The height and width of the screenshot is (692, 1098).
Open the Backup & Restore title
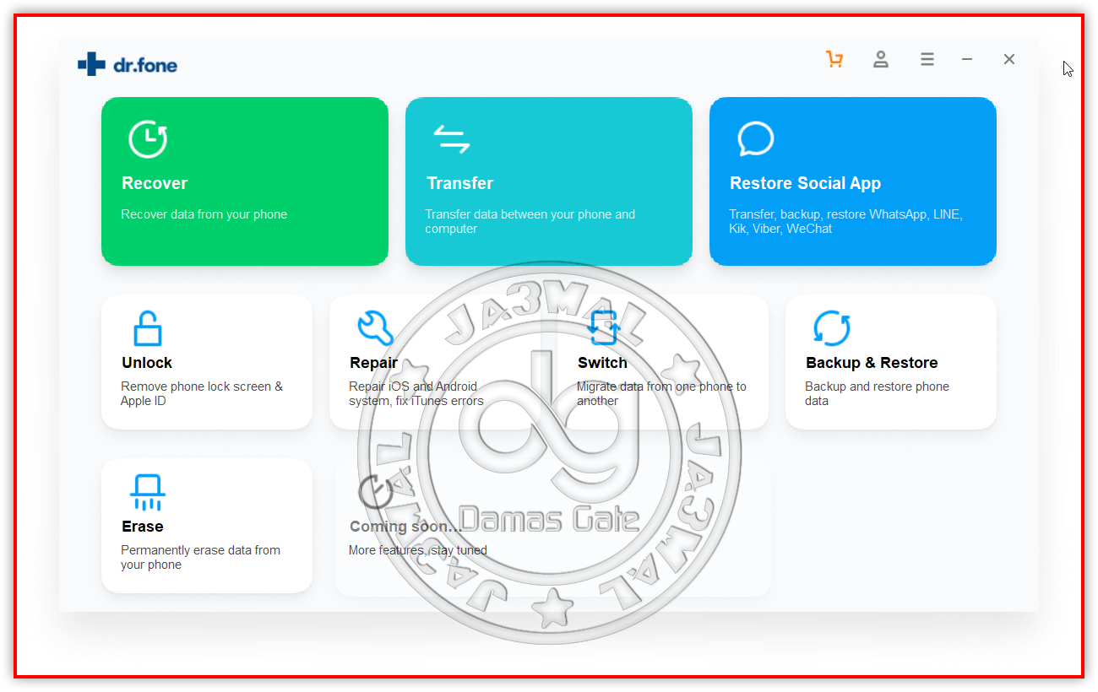872,363
